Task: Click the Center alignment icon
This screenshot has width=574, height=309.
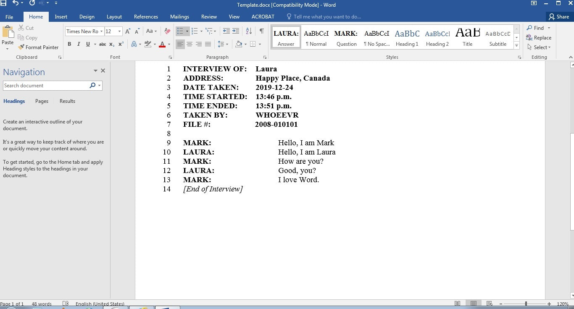Action: (190, 44)
